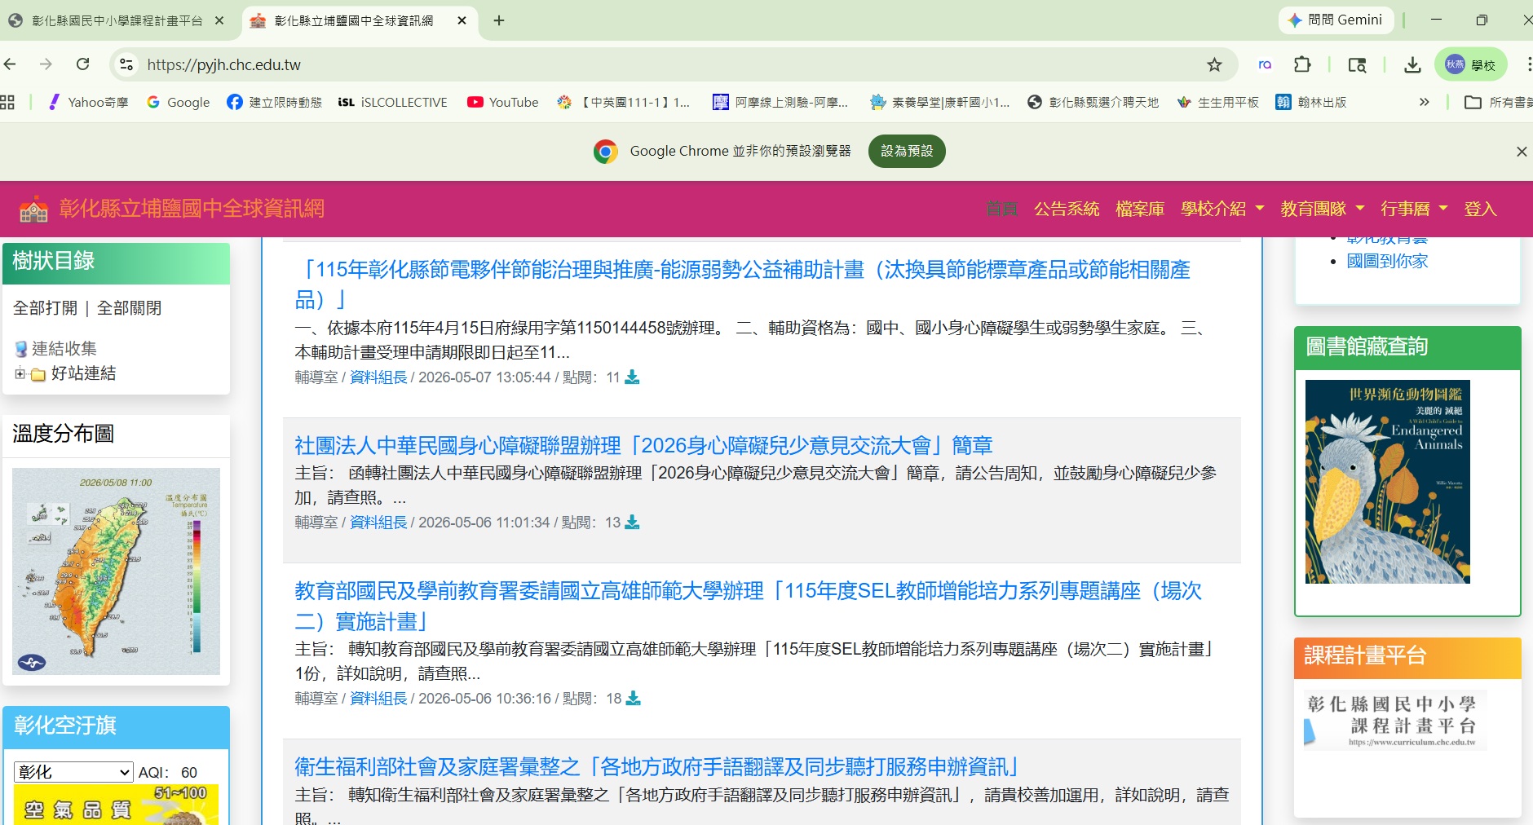This screenshot has width=1533, height=825.
Task: Close the 彰化縣立埔鹽國中全球資訊網 tab
Action: click(x=462, y=20)
